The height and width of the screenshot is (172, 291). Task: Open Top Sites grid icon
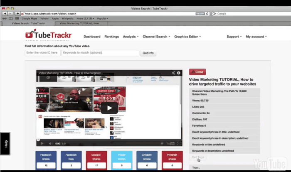[17, 19]
